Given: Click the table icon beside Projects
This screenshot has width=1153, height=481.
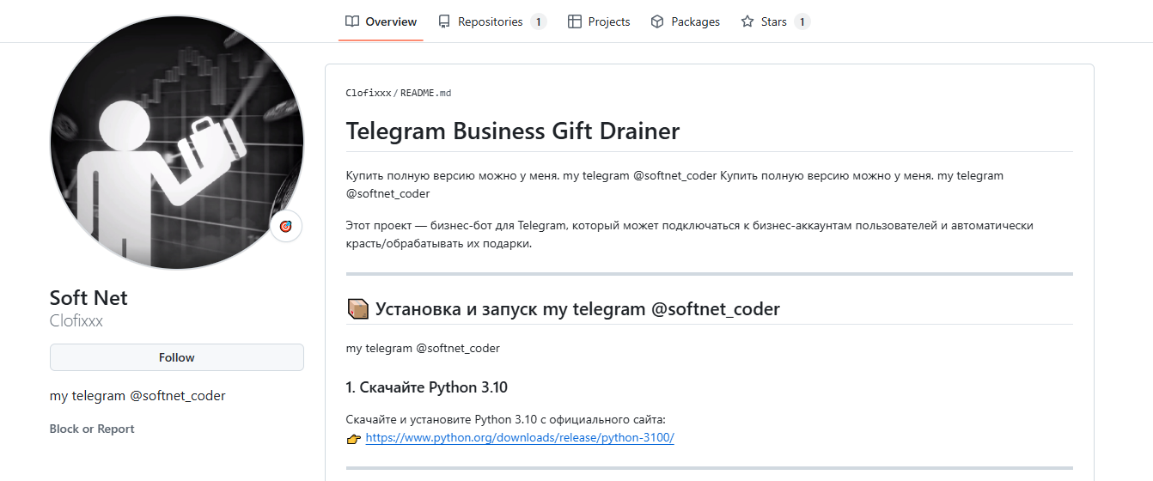Looking at the screenshot, I should (575, 21).
